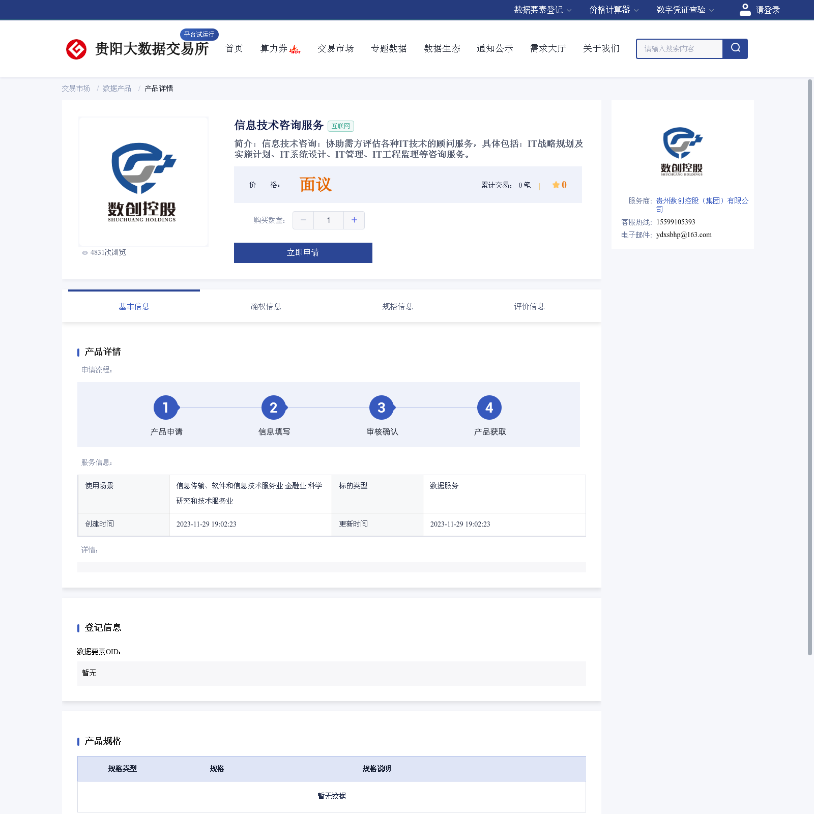Screen dimensions: 814x814
Task: Click the user avatar login icon
Action: [745, 10]
